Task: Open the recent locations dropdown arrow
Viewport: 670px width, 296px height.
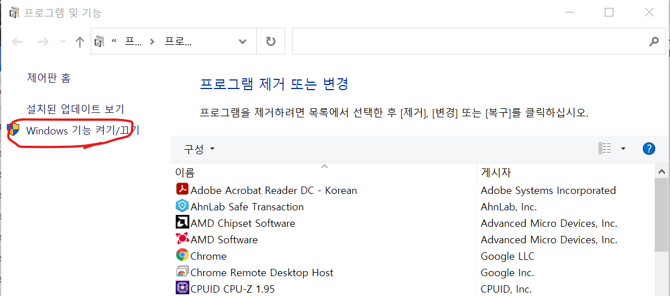Action: pos(63,41)
